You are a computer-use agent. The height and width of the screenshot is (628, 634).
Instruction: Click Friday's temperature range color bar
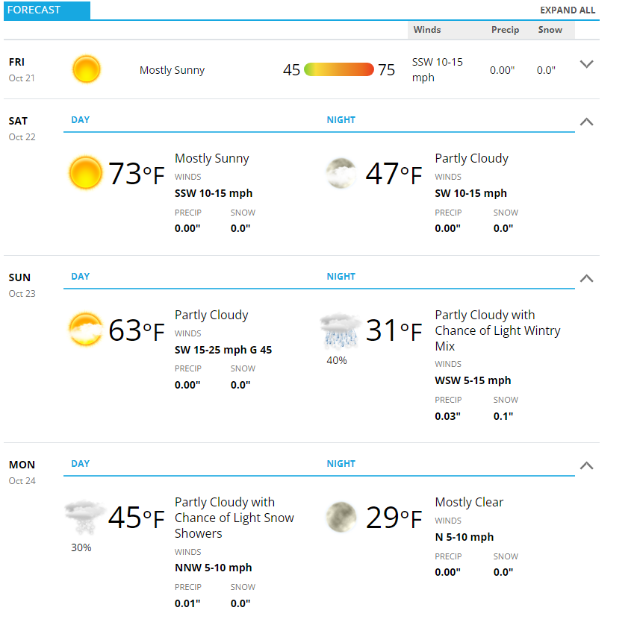(x=339, y=69)
